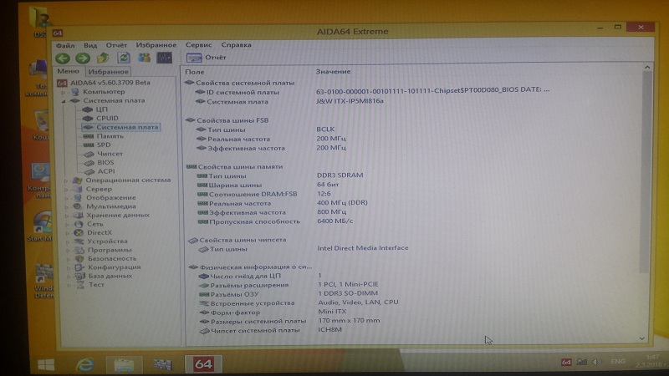Click the green Back arrow toolbar button
Screen dimensions: 669x376
pyautogui.click(x=63, y=58)
